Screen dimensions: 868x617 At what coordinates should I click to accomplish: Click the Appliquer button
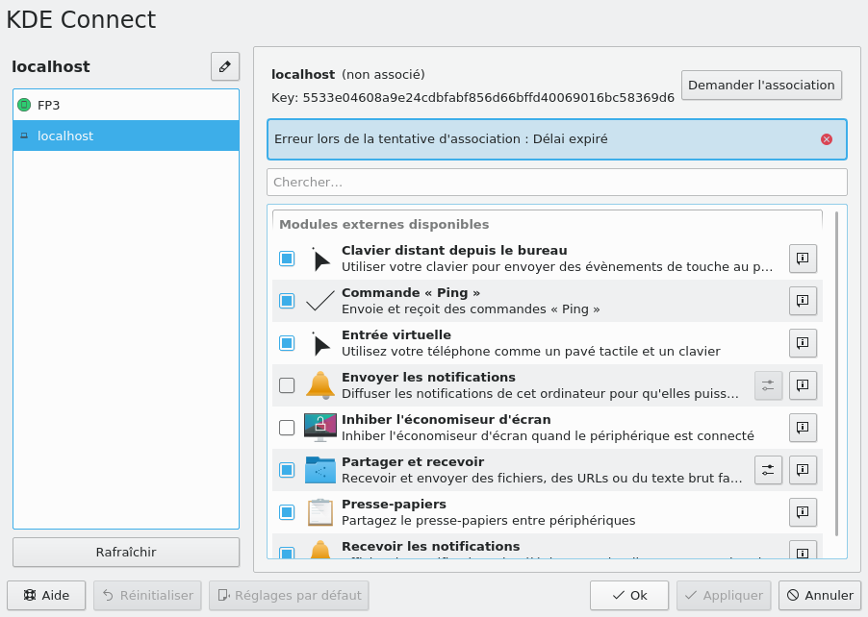(x=724, y=596)
